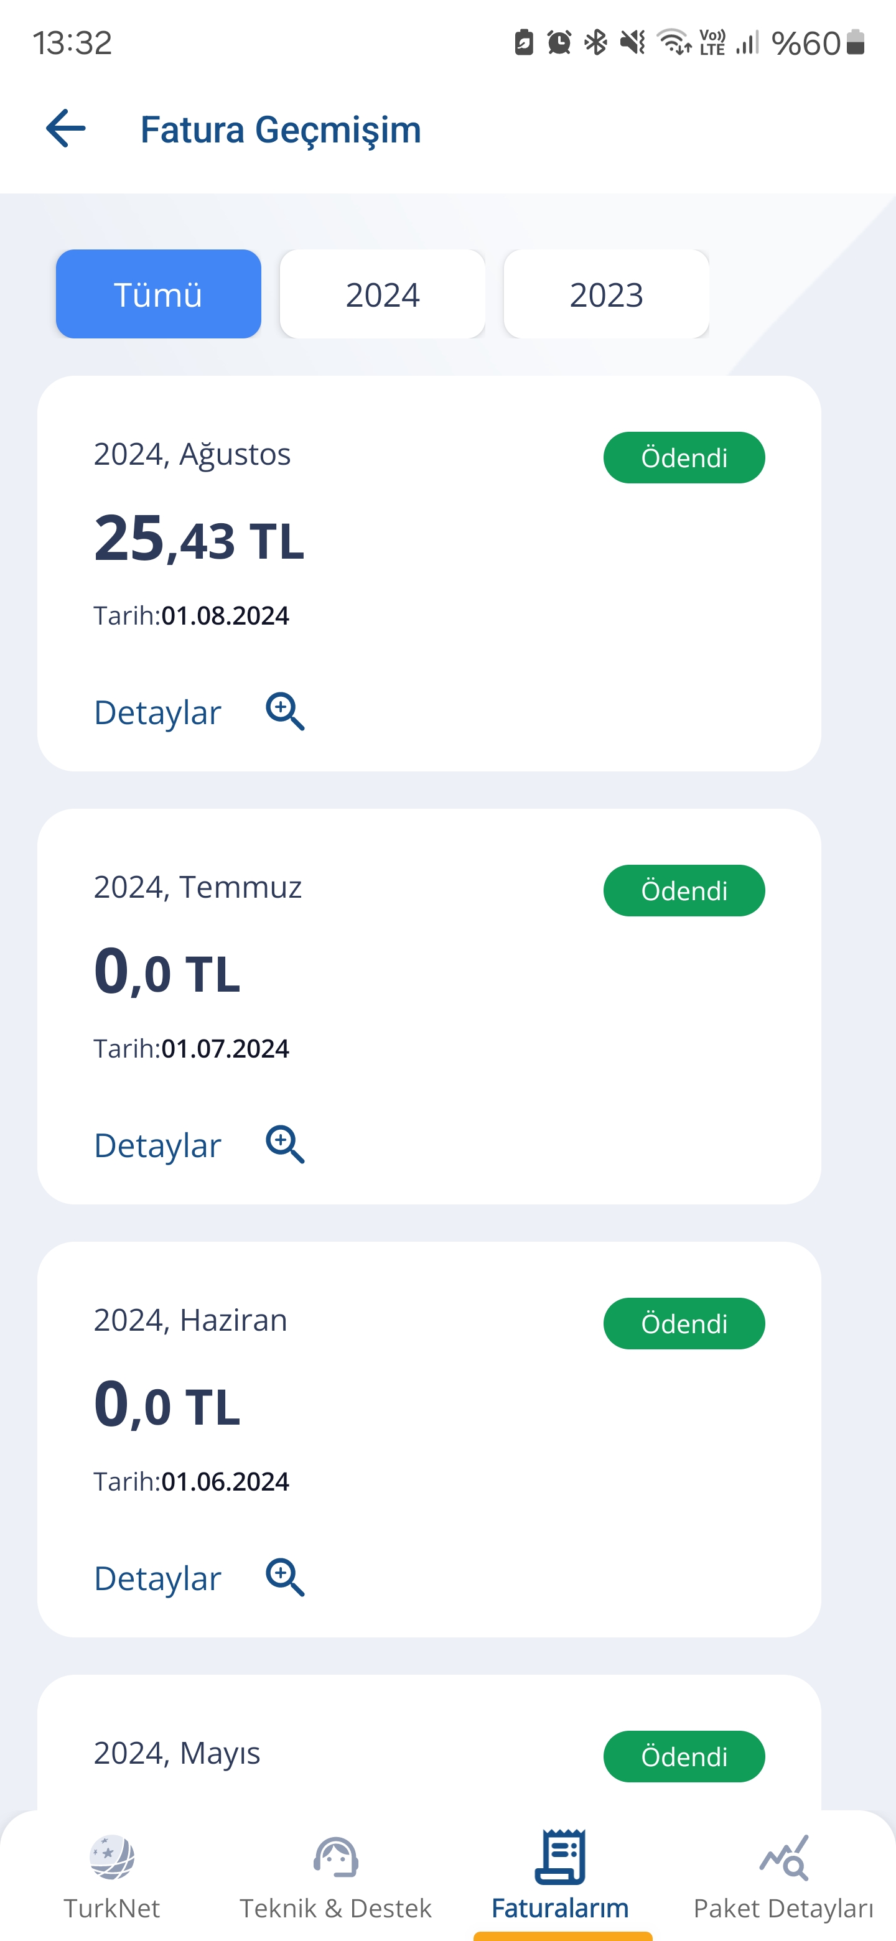This screenshot has height=1941, width=896.
Task: Filter invoices by 2024
Action: click(x=382, y=294)
